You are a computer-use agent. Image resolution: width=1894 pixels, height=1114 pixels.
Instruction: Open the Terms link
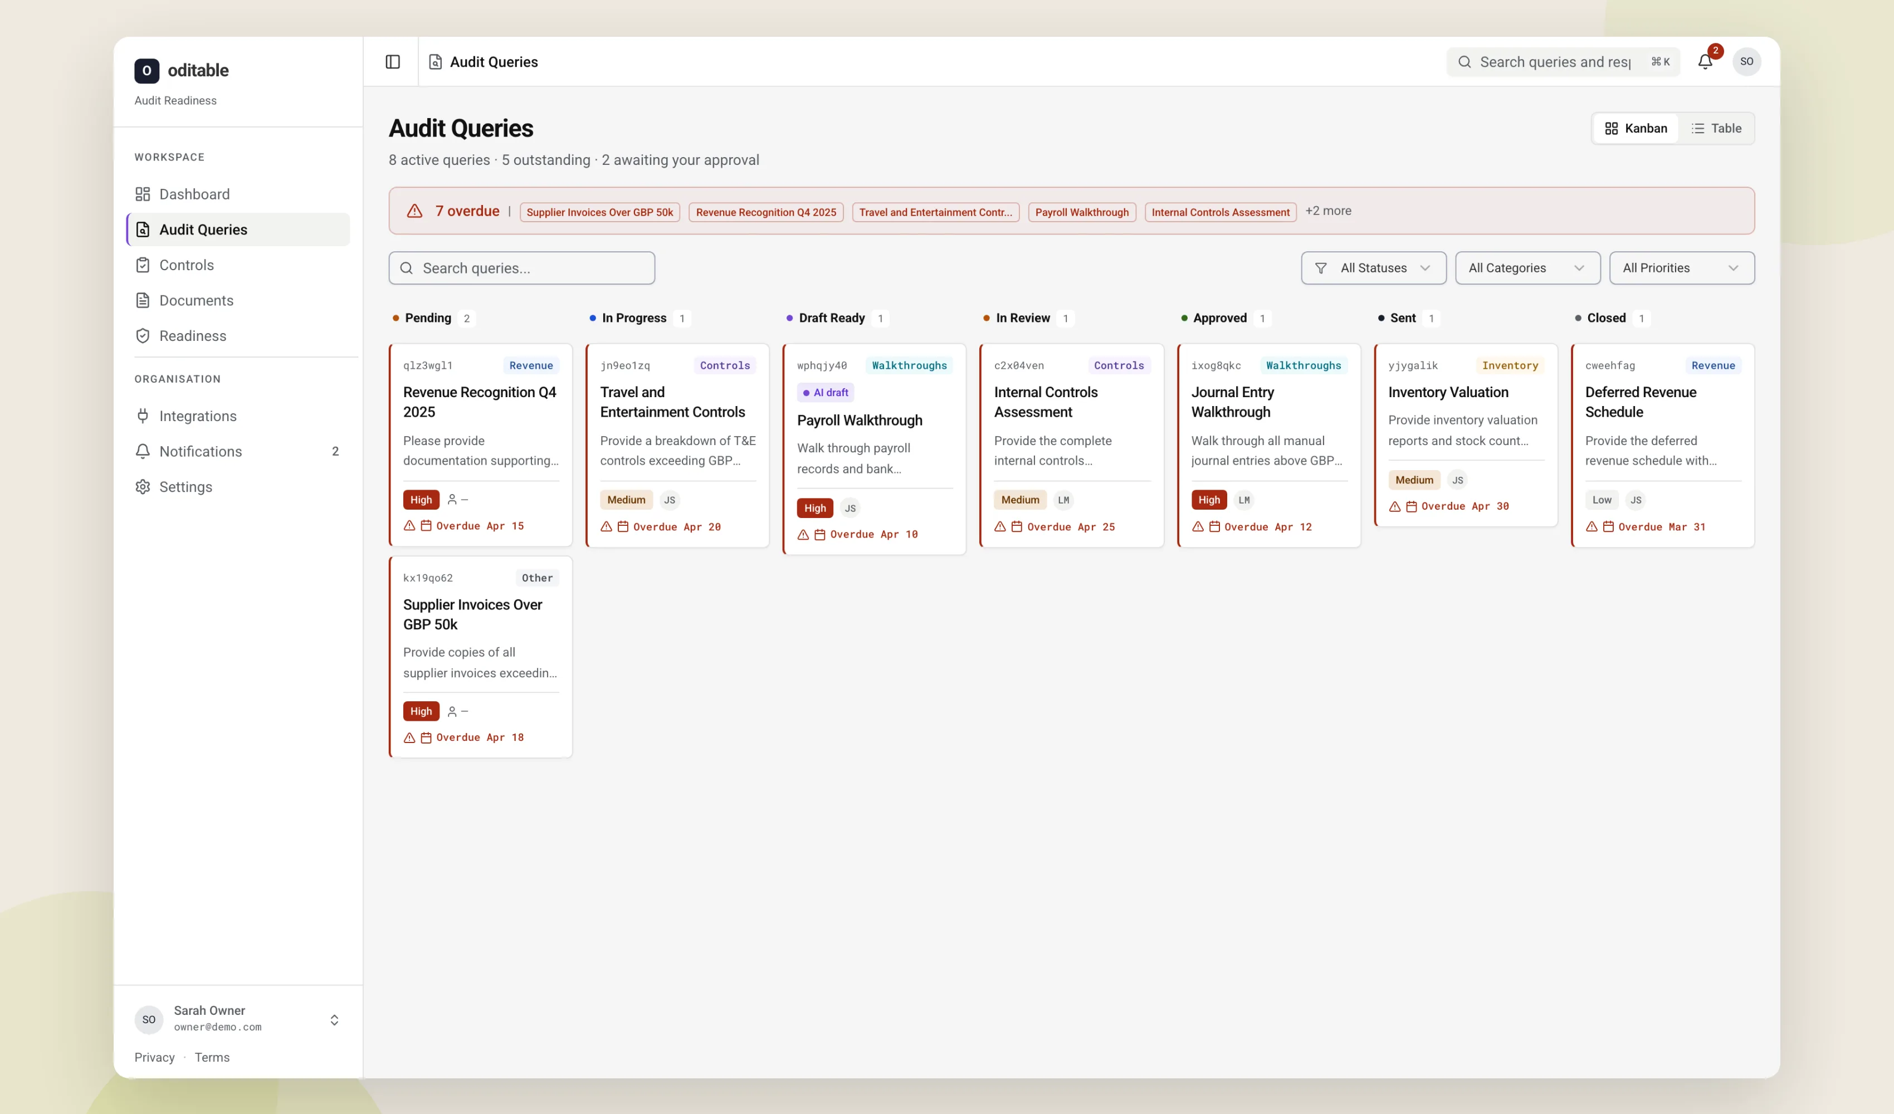(x=212, y=1057)
